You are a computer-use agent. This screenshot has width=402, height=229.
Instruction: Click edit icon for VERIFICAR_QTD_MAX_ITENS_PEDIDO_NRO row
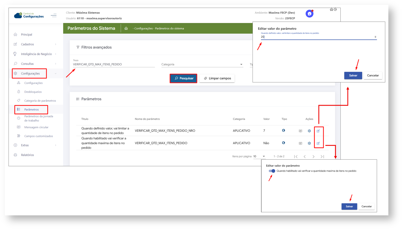tap(318, 131)
